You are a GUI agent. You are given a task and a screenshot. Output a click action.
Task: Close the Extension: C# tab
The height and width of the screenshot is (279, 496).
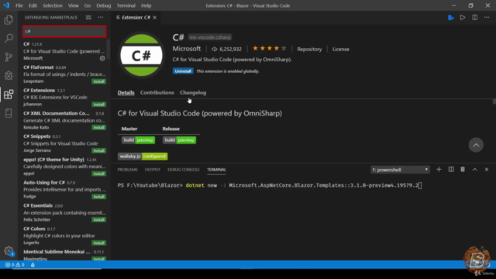point(155,17)
